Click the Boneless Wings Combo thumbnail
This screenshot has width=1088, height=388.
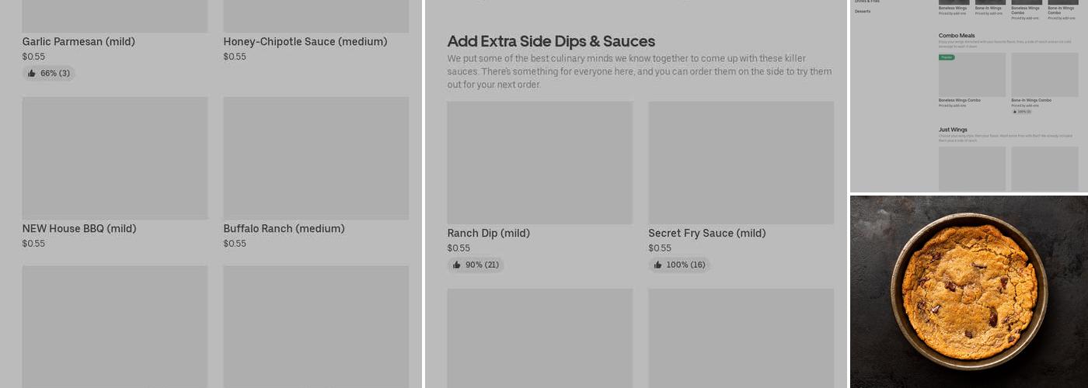(971, 74)
